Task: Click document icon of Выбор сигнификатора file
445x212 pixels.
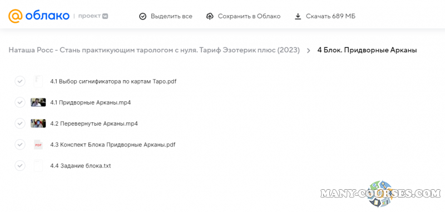Action: point(38,81)
